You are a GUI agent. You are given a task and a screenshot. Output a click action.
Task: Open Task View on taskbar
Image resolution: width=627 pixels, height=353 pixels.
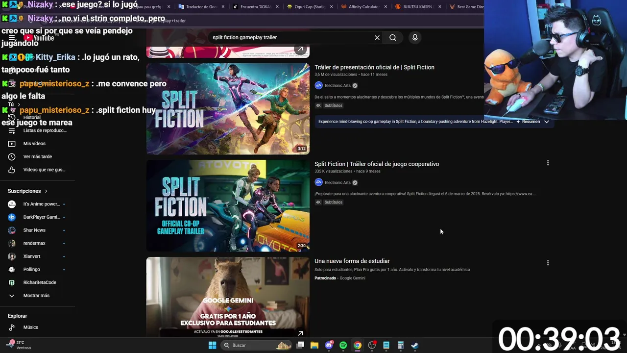300,345
